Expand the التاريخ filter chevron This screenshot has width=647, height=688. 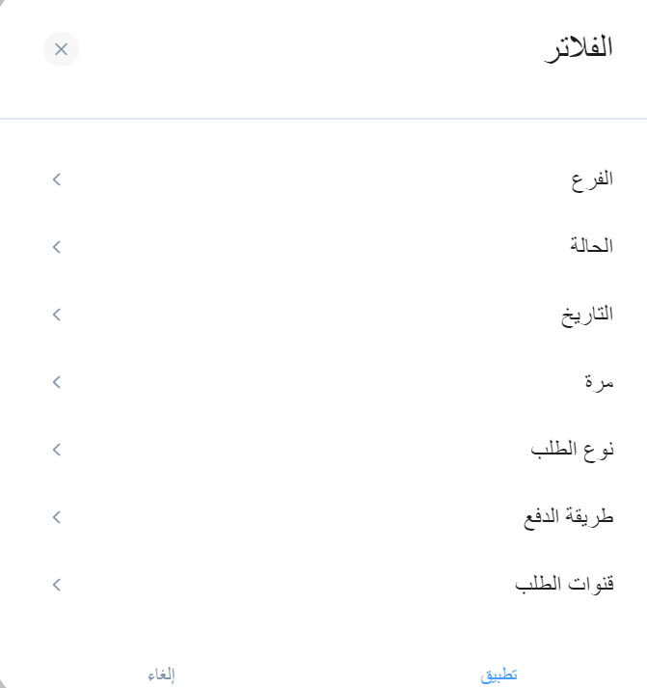pos(56,315)
